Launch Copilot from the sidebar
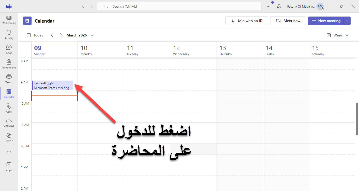 coord(9,137)
